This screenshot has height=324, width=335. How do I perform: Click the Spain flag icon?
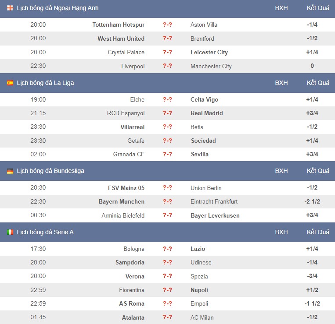click(x=10, y=83)
